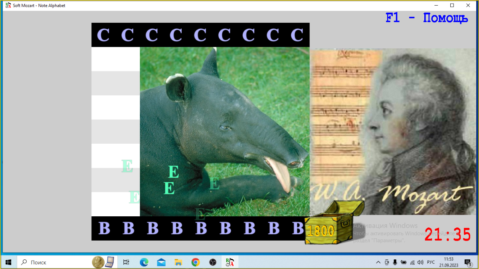479x269 pixels.
Task: Click the red 21:35 game timer
Action: [447, 235]
